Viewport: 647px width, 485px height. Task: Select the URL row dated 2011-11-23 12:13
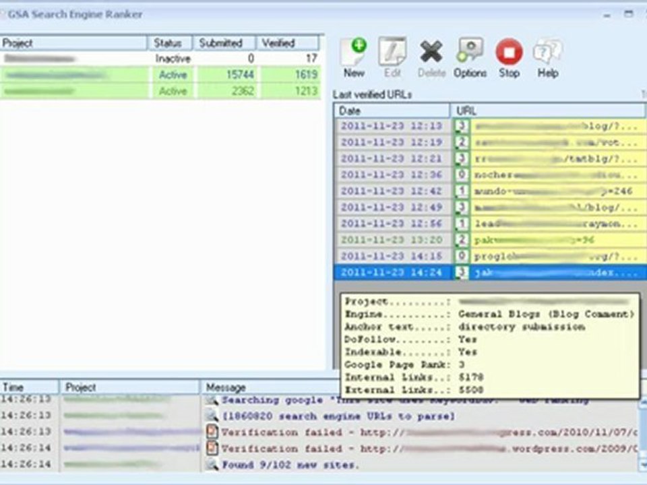[x=490, y=126]
